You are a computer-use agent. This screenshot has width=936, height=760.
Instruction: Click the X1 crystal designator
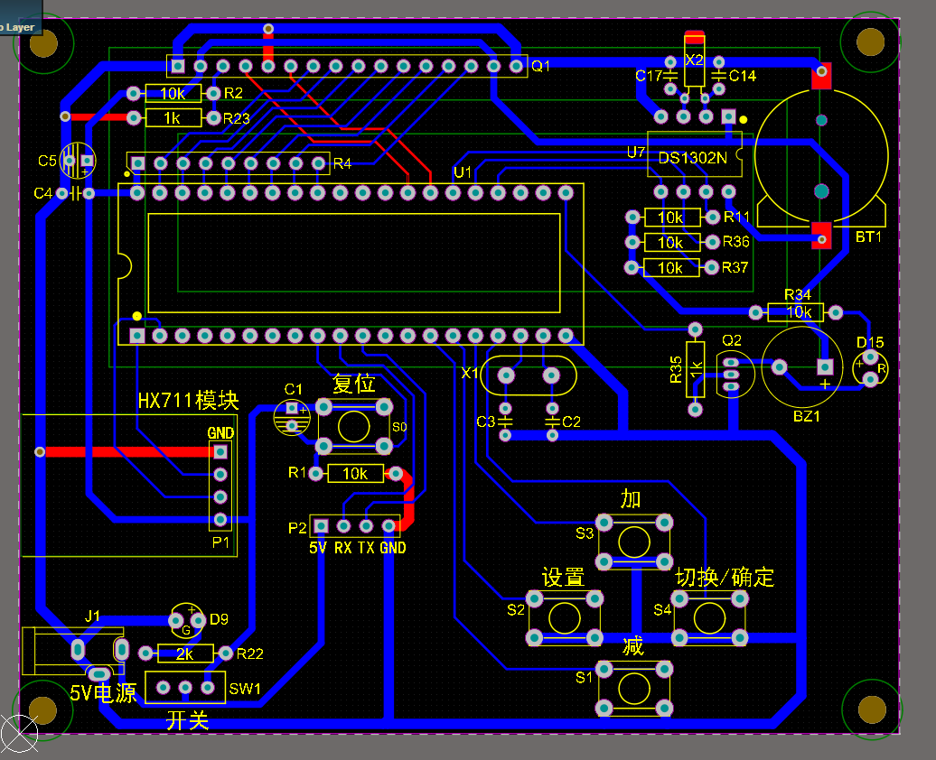click(x=470, y=373)
